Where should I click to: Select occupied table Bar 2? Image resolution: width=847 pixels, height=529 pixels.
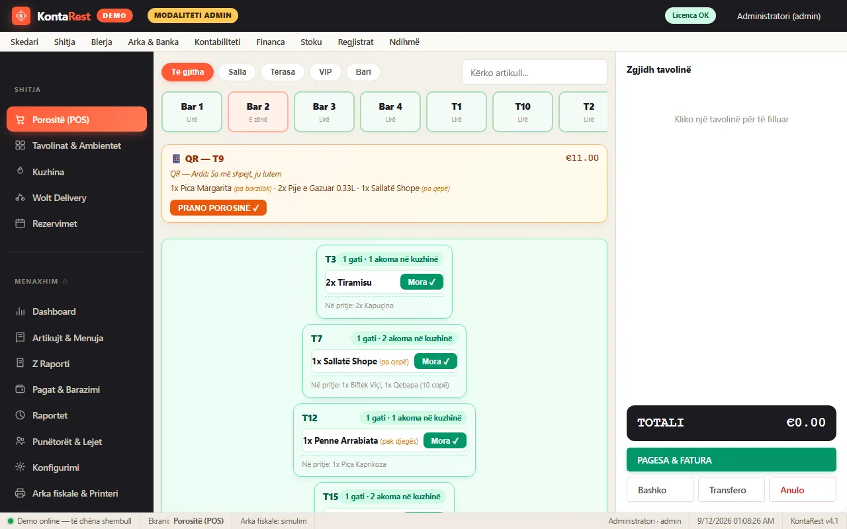tap(258, 112)
